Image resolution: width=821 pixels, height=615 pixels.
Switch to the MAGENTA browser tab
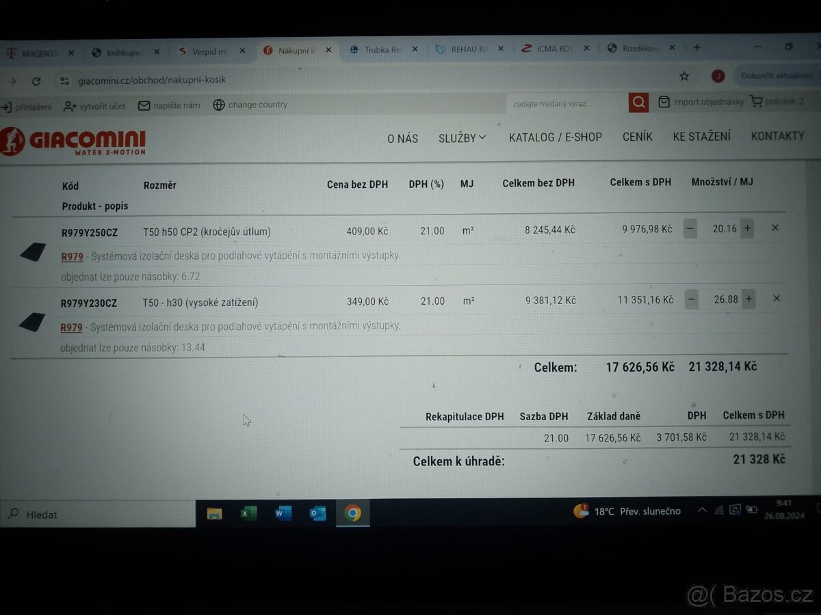pyautogui.click(x=40, y=53)
